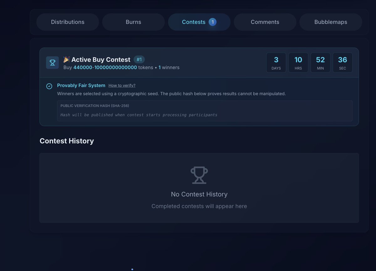Click Completed contests will appear here text
The height and width of the screenshot is (271, 376).
199,206
